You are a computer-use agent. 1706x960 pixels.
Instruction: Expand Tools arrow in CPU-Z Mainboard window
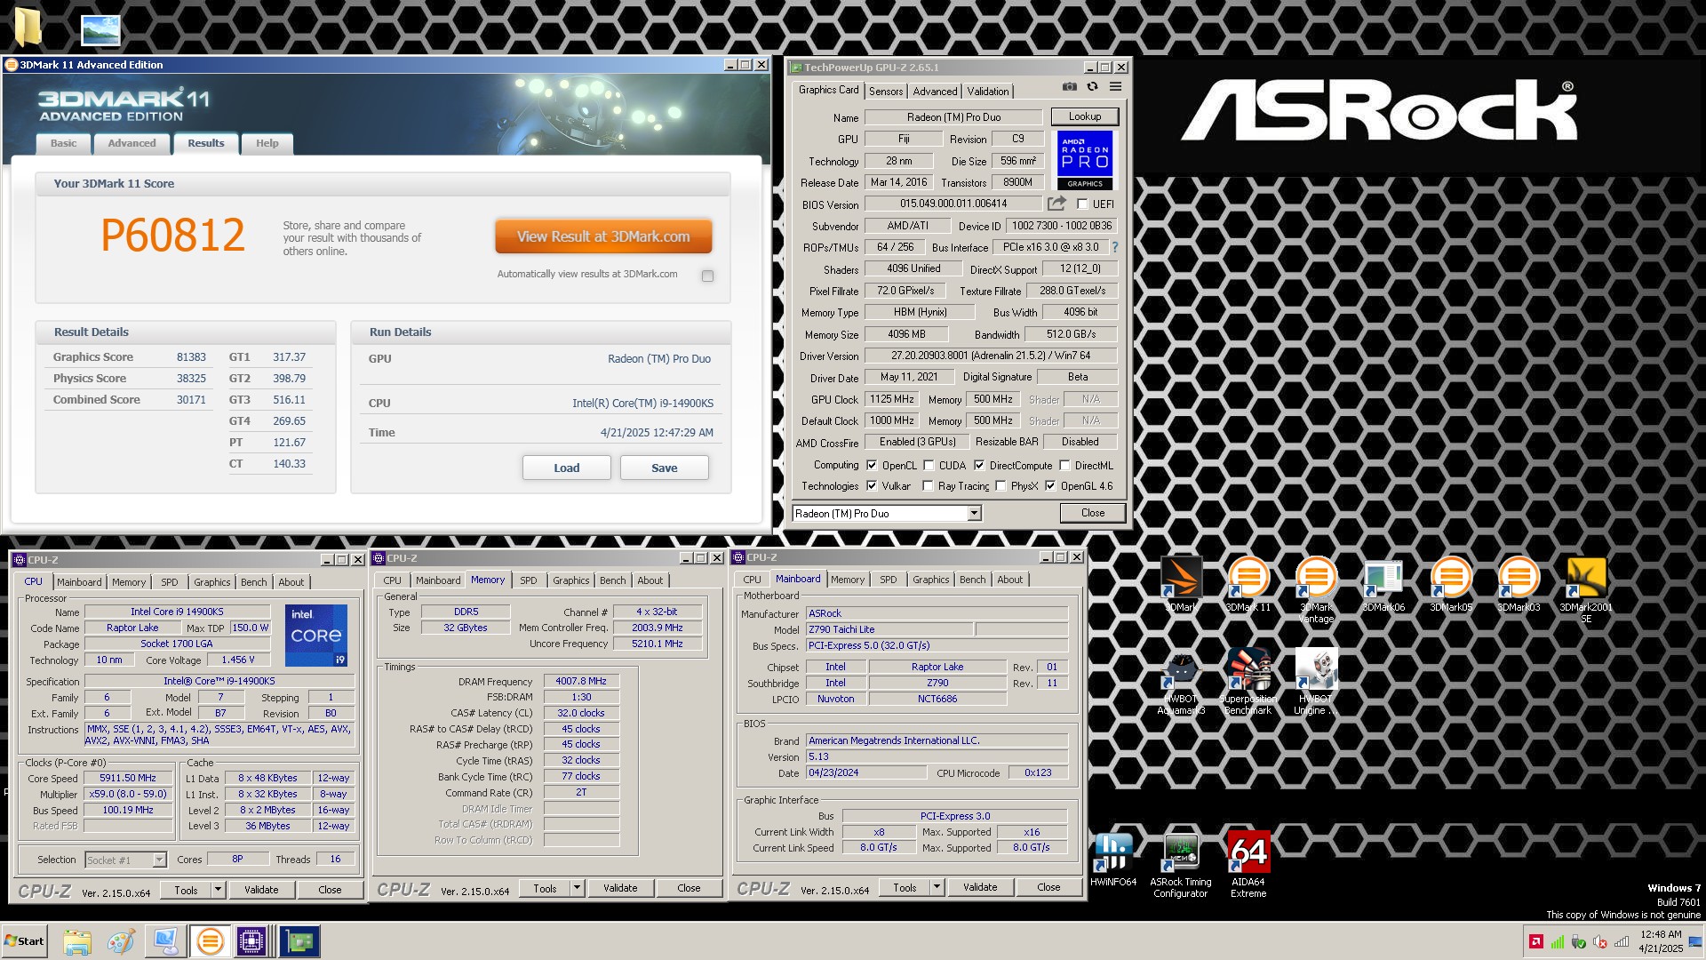pos(936,886)
